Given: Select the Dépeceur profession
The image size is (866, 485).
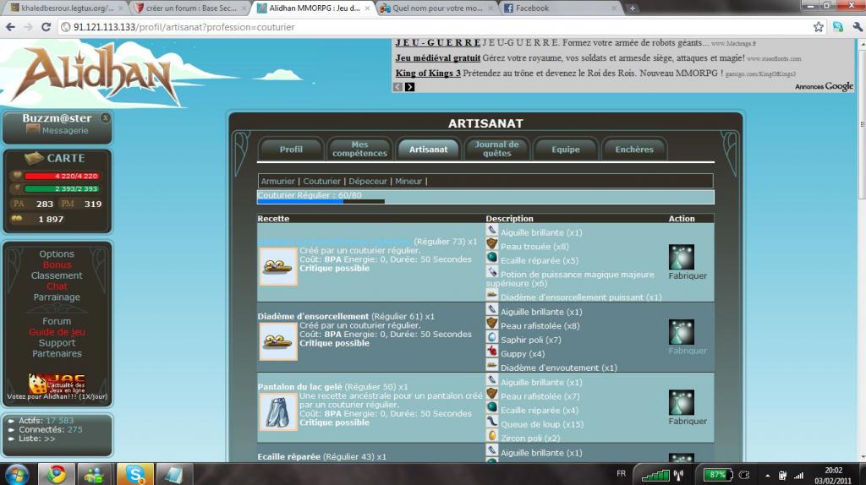Looking at the screenshot, I should tap(368, 181).
